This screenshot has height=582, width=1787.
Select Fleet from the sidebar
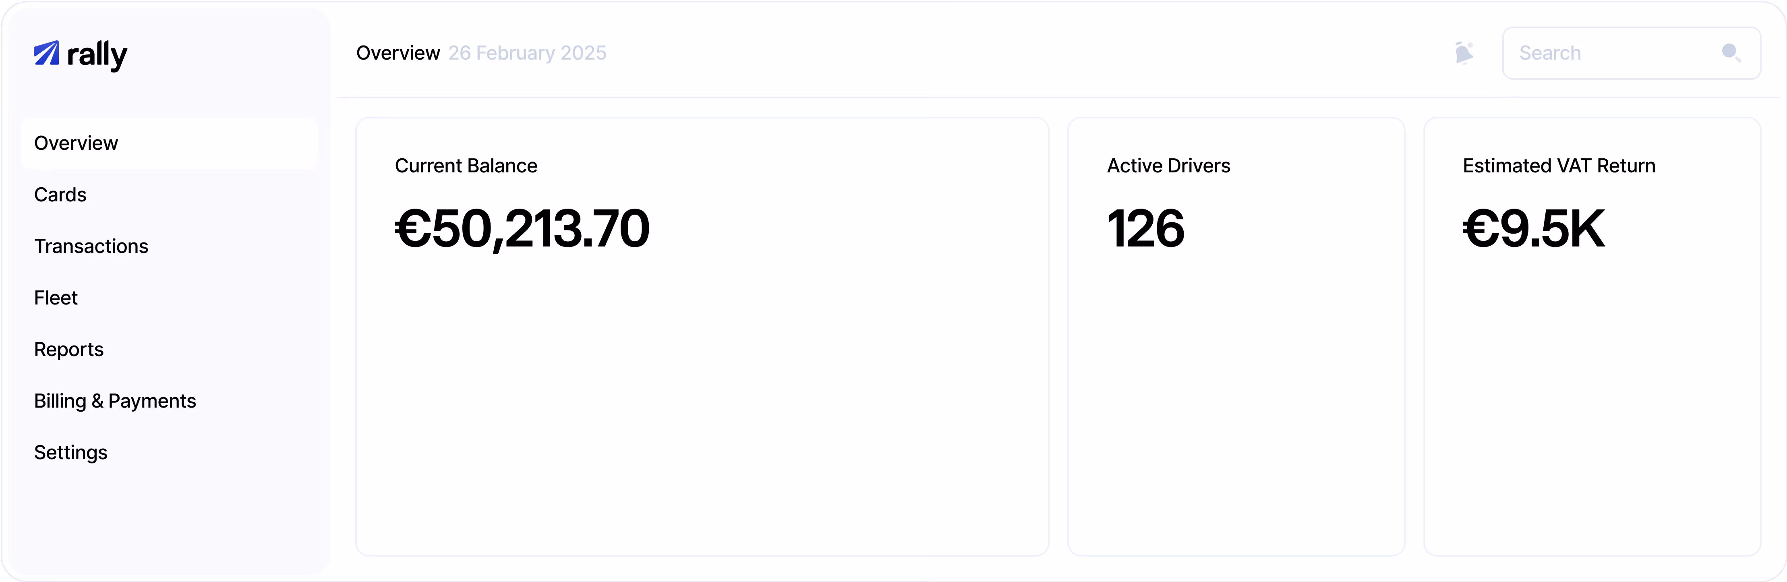coord(56,298)
